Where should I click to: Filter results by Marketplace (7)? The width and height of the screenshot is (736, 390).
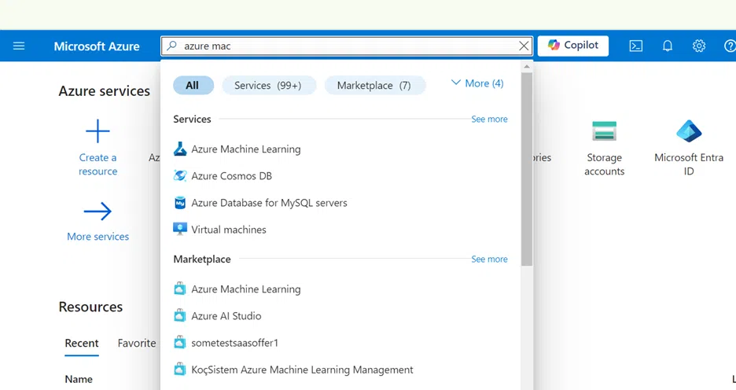click(374, 85)
